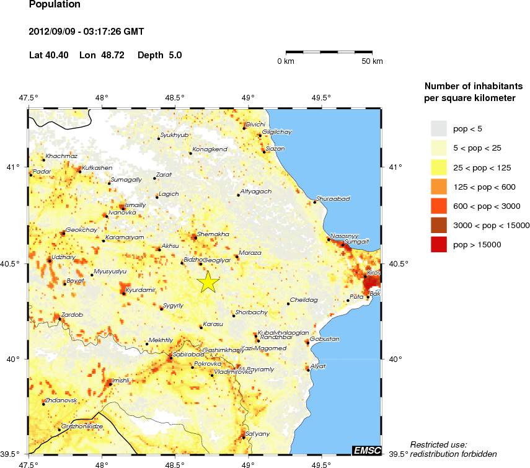This screenshot has height=468, width=530.
Task: Click the 'Lat 40.40' value
Action: coord(49,55)
